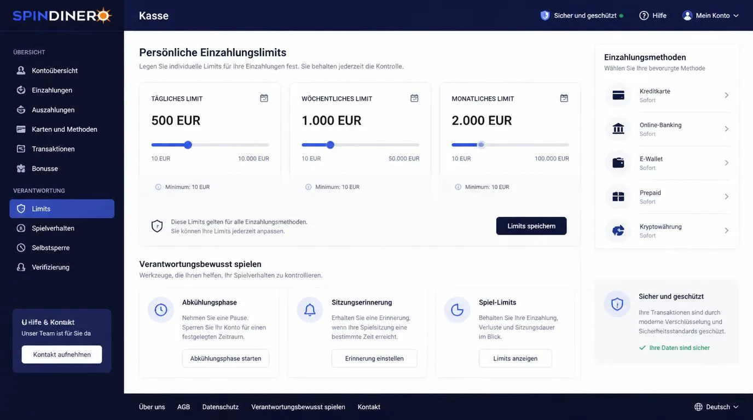Click the calendar icon on Wöchentliches Limit card
This screenshot has width=753, height=420.
tap(414, 98)
